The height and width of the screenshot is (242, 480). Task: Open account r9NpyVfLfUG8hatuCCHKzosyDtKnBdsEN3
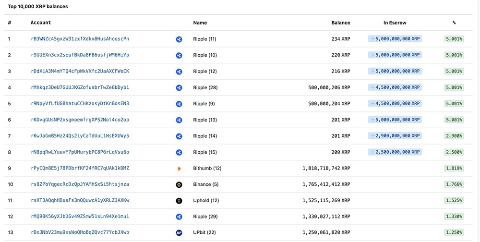pyautogui.click(x=80, y=104)
